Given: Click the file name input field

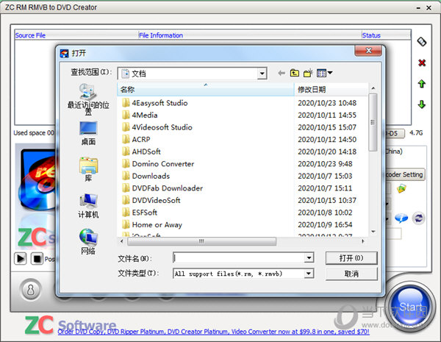Looking at the screenshot, I should (239, 258).
